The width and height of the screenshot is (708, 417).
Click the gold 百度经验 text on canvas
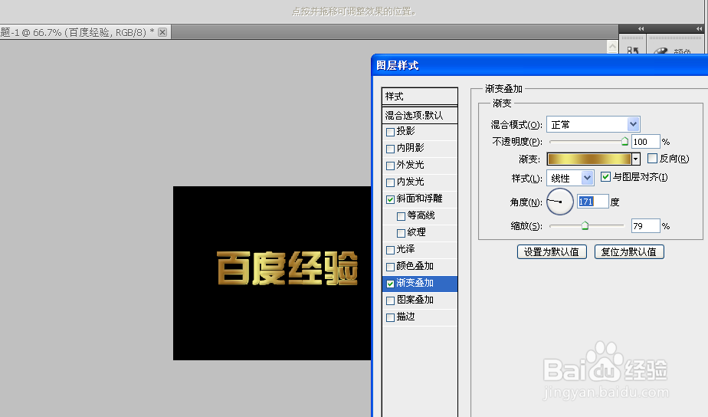tap(287, 268)
